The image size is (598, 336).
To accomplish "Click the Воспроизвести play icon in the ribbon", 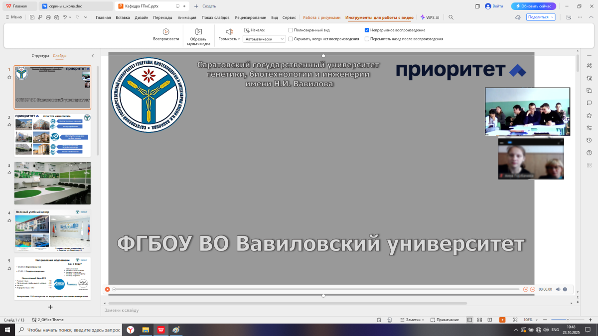I will click(166, 32).
